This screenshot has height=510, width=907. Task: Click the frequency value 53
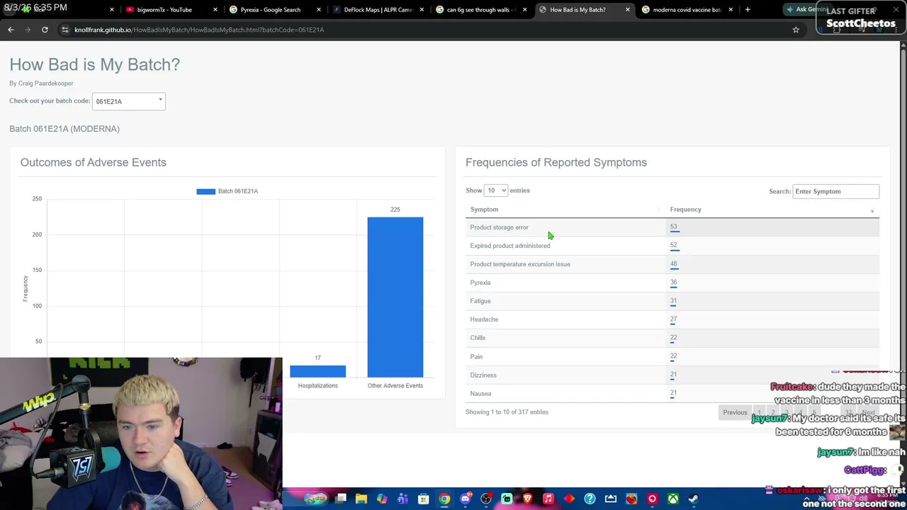[674, 227]
